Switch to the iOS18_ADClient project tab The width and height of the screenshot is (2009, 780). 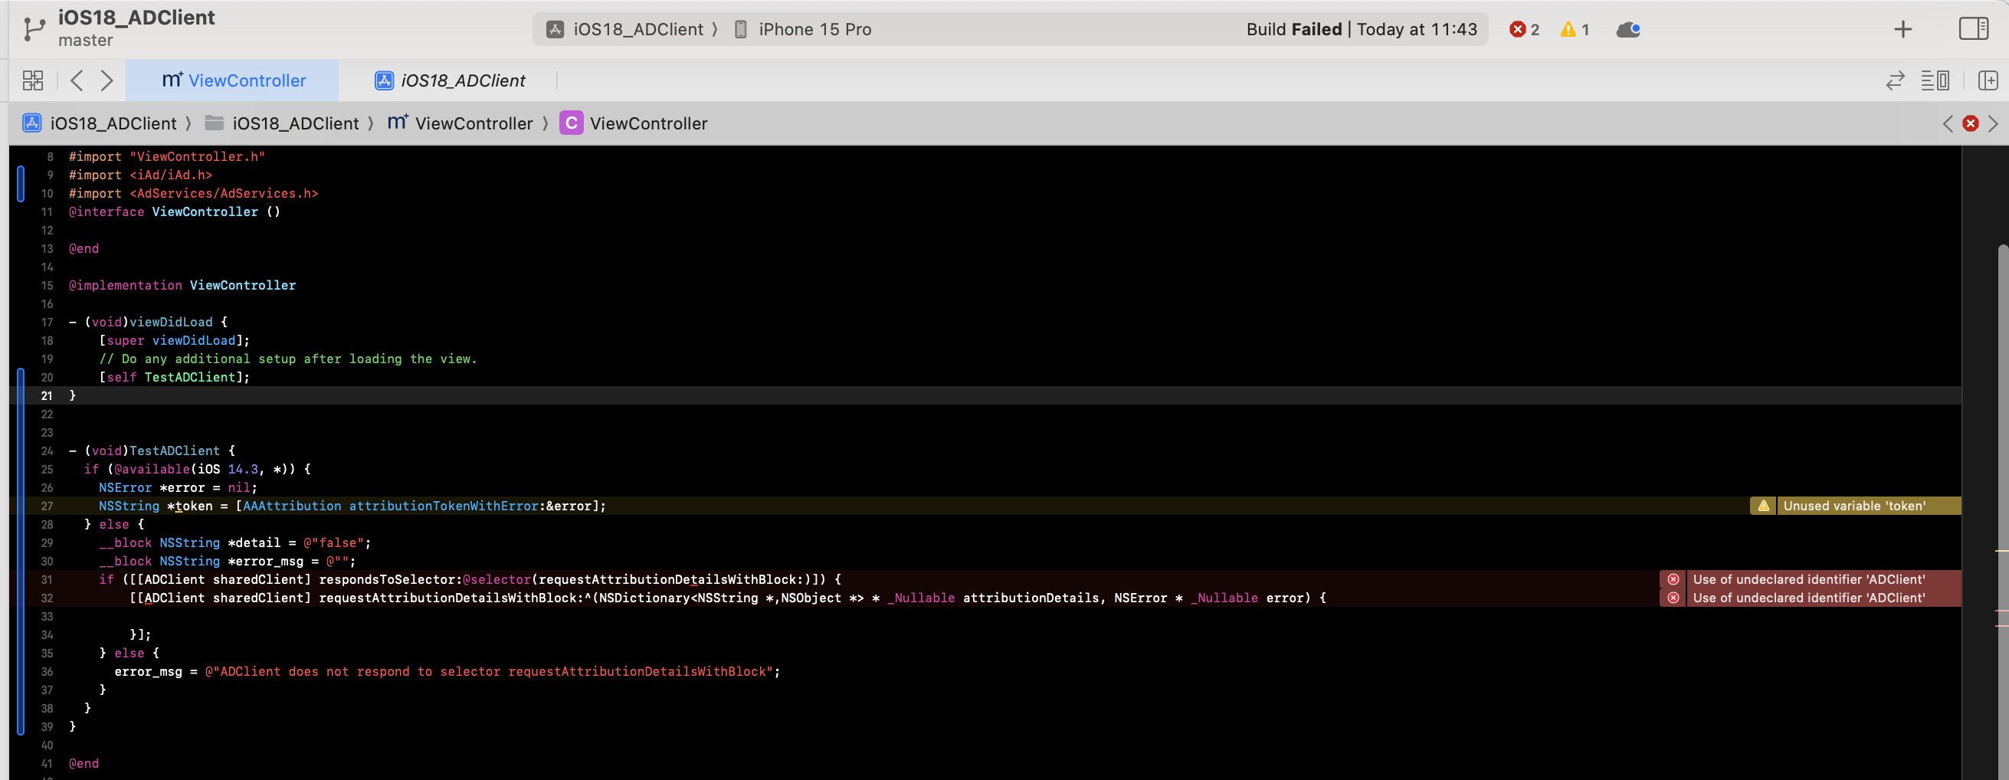point(450,80)
